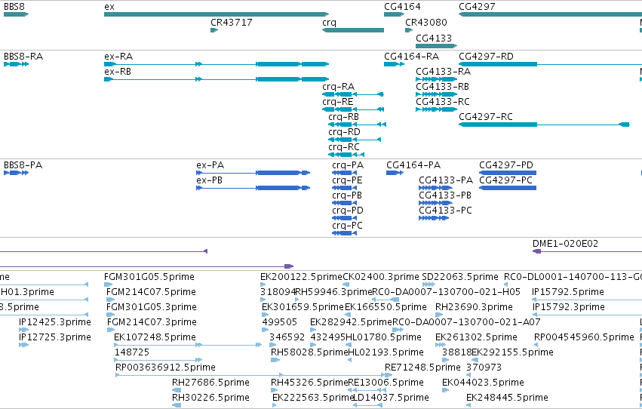
Task: Select the crq-PD protein label
Action: (348, 211)
